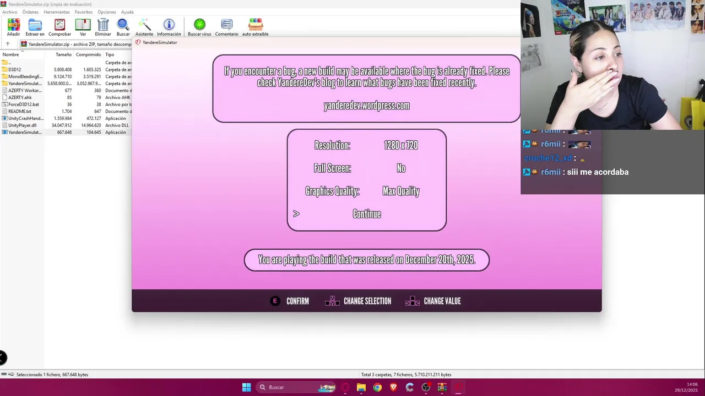This screenshot has width=705, height=396.
Task: Select the UnityCrashHand... application file
Action: pyautogui.click(x=66, y=118)
